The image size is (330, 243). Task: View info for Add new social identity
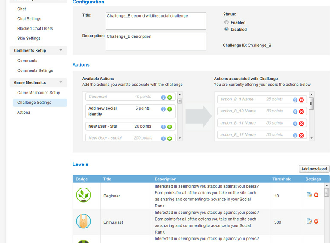(x=163, y=109)
